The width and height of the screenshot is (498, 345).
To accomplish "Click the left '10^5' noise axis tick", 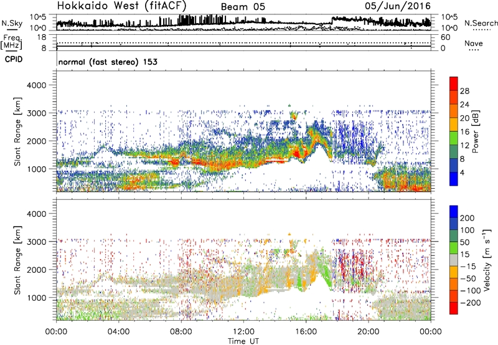I will 38,17.
